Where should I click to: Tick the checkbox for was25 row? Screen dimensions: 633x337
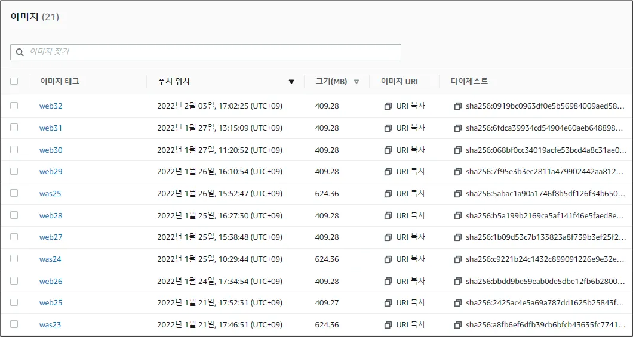[14, 193]
